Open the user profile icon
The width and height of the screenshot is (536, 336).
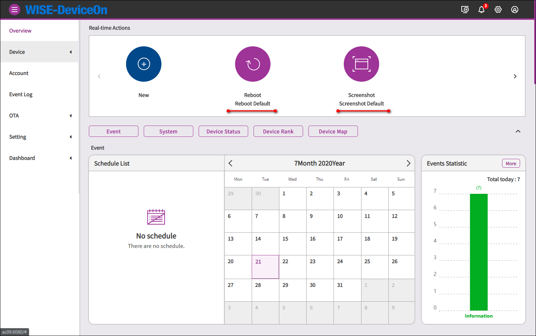click(515, 10)
